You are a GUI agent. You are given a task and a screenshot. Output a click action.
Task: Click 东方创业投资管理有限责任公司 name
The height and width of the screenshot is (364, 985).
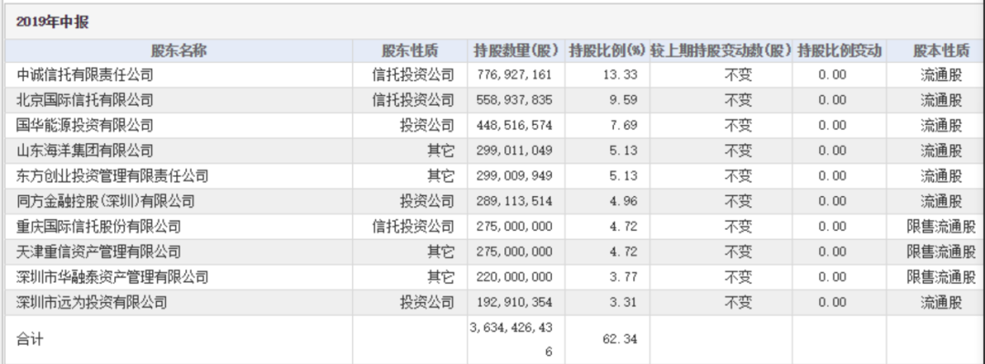(112, 176)
